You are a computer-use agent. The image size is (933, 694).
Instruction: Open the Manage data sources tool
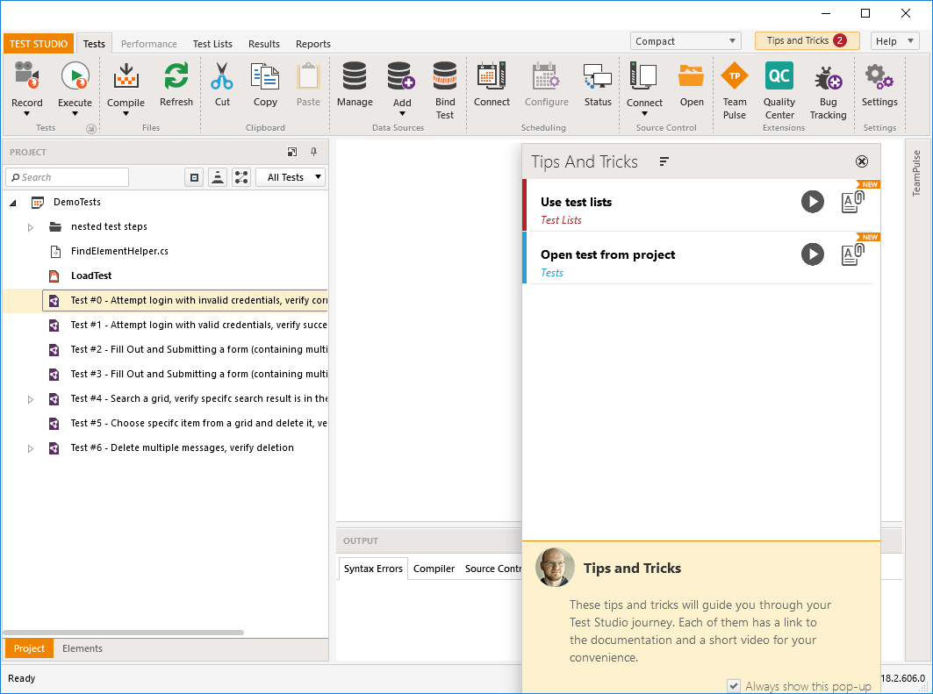coord(355,76)
